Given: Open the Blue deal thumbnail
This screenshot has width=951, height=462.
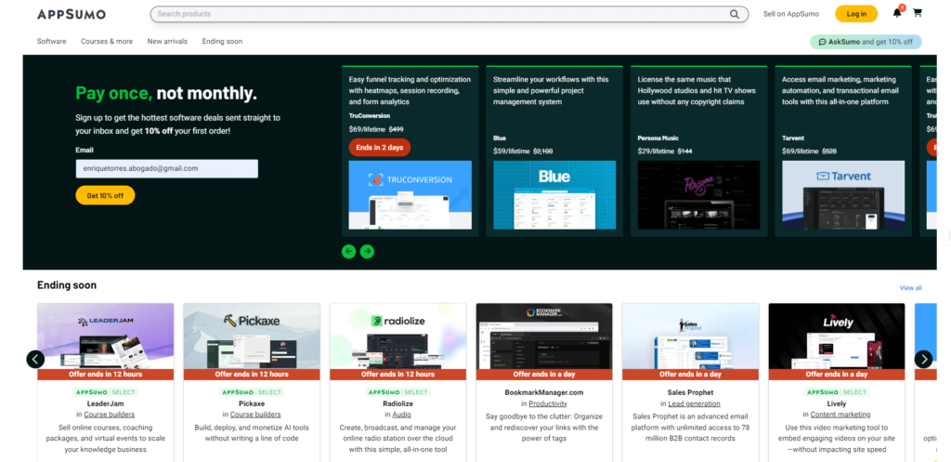Looking at the screenshot, I should pos(554,195).
